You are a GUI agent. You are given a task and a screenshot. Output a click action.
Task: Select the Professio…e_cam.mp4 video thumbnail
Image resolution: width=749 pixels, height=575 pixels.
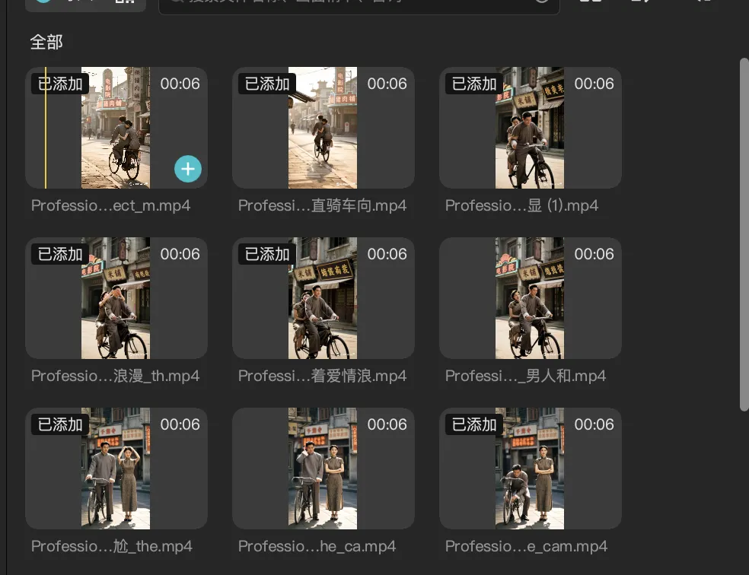click(x=531, y=468)
